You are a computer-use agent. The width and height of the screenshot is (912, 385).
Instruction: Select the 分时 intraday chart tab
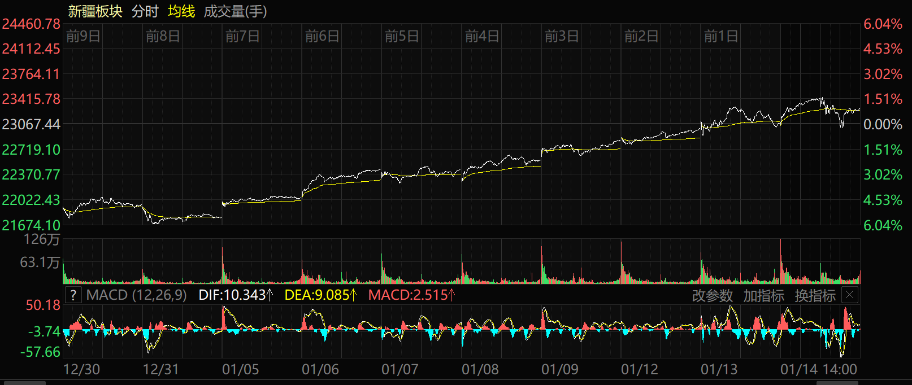pyautogui.click(x=145, y=11)
